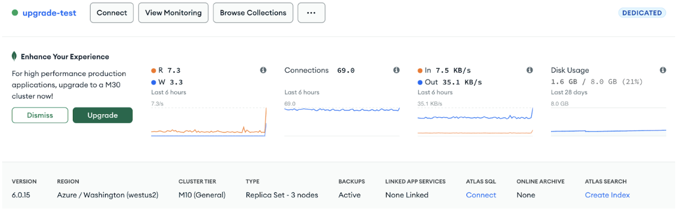
Task: Click the info icon beside the R/W operations chart
Action: click(263, 70)
